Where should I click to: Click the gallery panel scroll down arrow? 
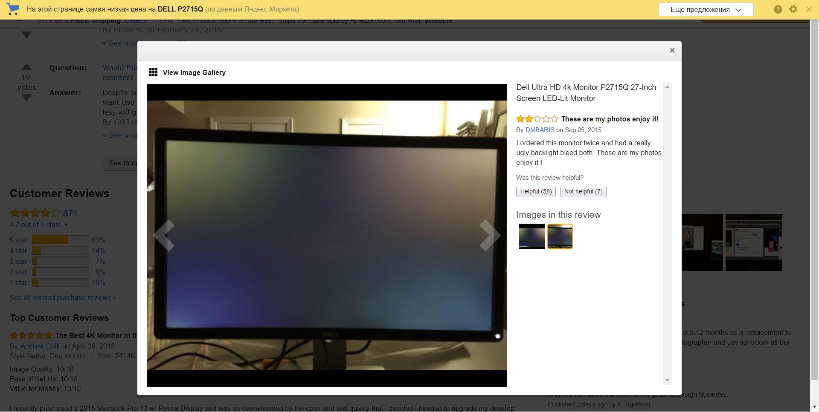(668, 380)
